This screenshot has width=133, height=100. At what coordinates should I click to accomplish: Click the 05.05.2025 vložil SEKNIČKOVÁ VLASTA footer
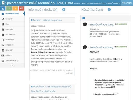(x=51, y=72)
